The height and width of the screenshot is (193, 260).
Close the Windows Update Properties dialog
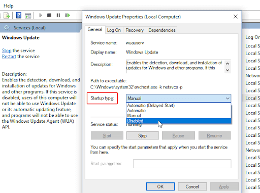(236, 17)
